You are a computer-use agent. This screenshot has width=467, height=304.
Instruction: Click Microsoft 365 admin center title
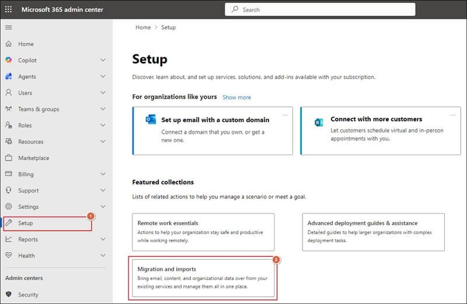(62, 9)
